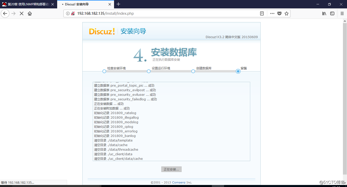
Task: Open a new tab with plus button
Action: (118, 4)
